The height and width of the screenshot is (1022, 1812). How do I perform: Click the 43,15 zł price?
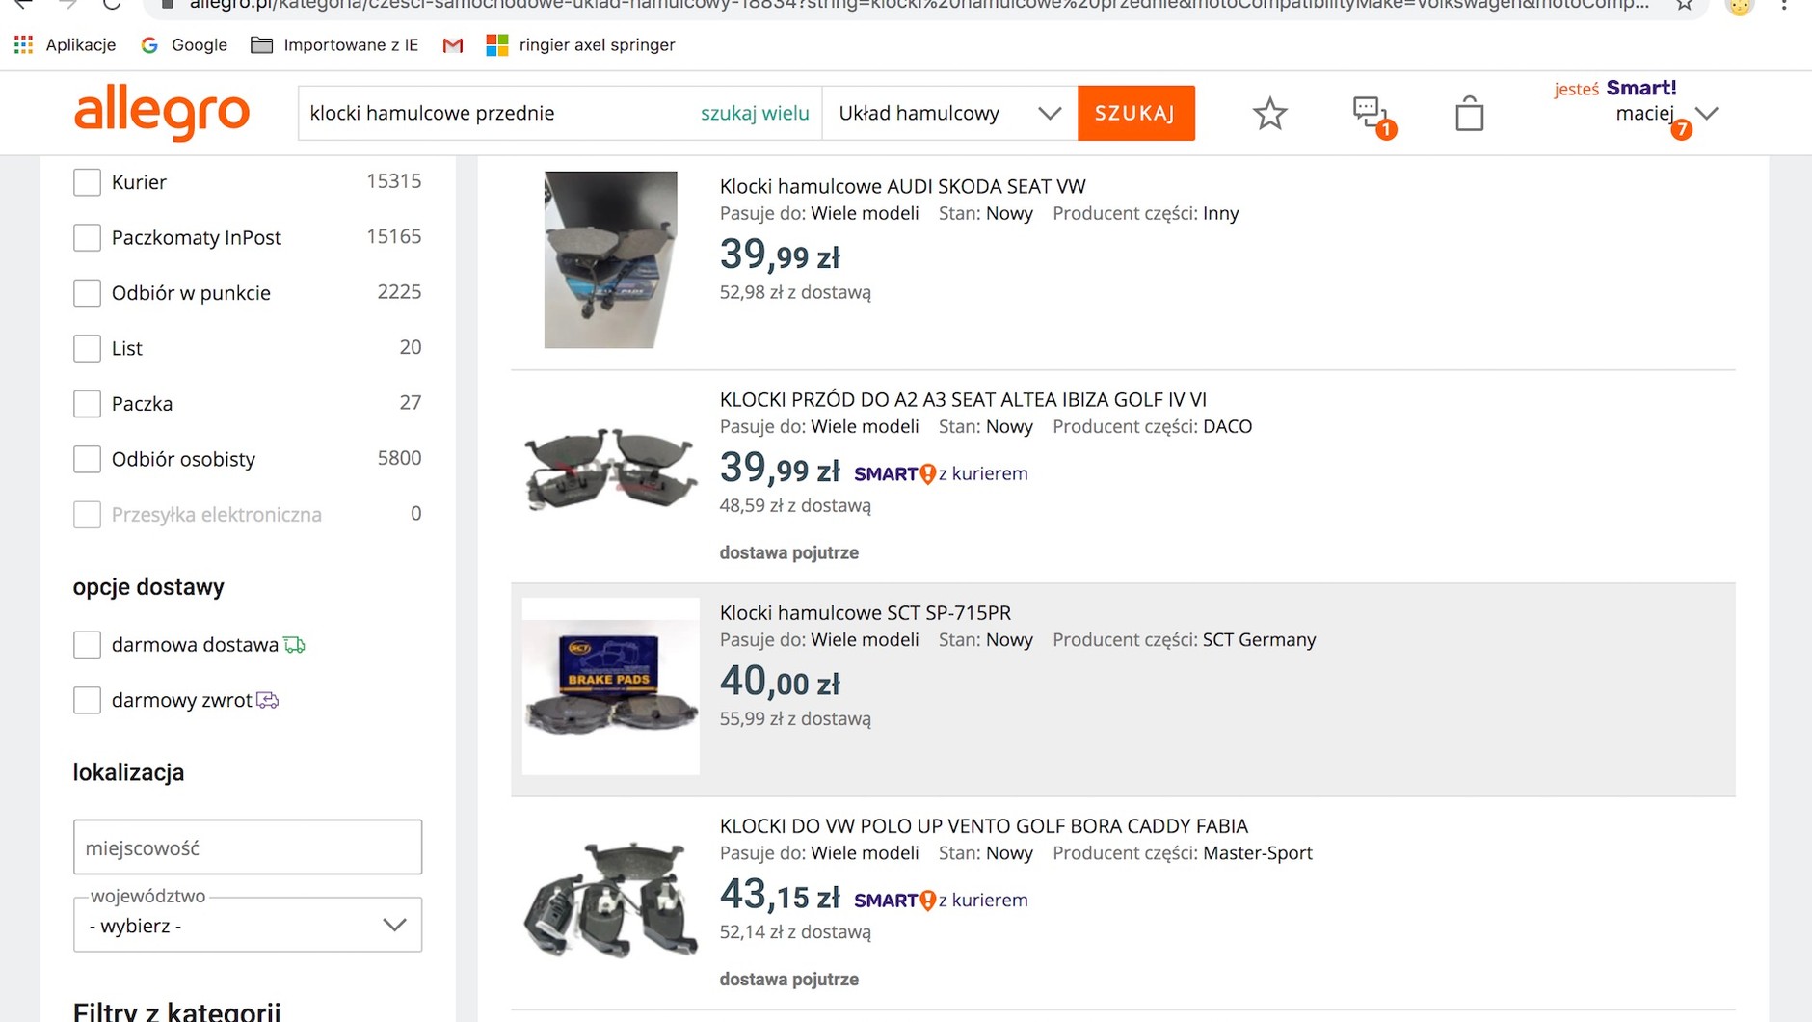(x=780, y=895)
